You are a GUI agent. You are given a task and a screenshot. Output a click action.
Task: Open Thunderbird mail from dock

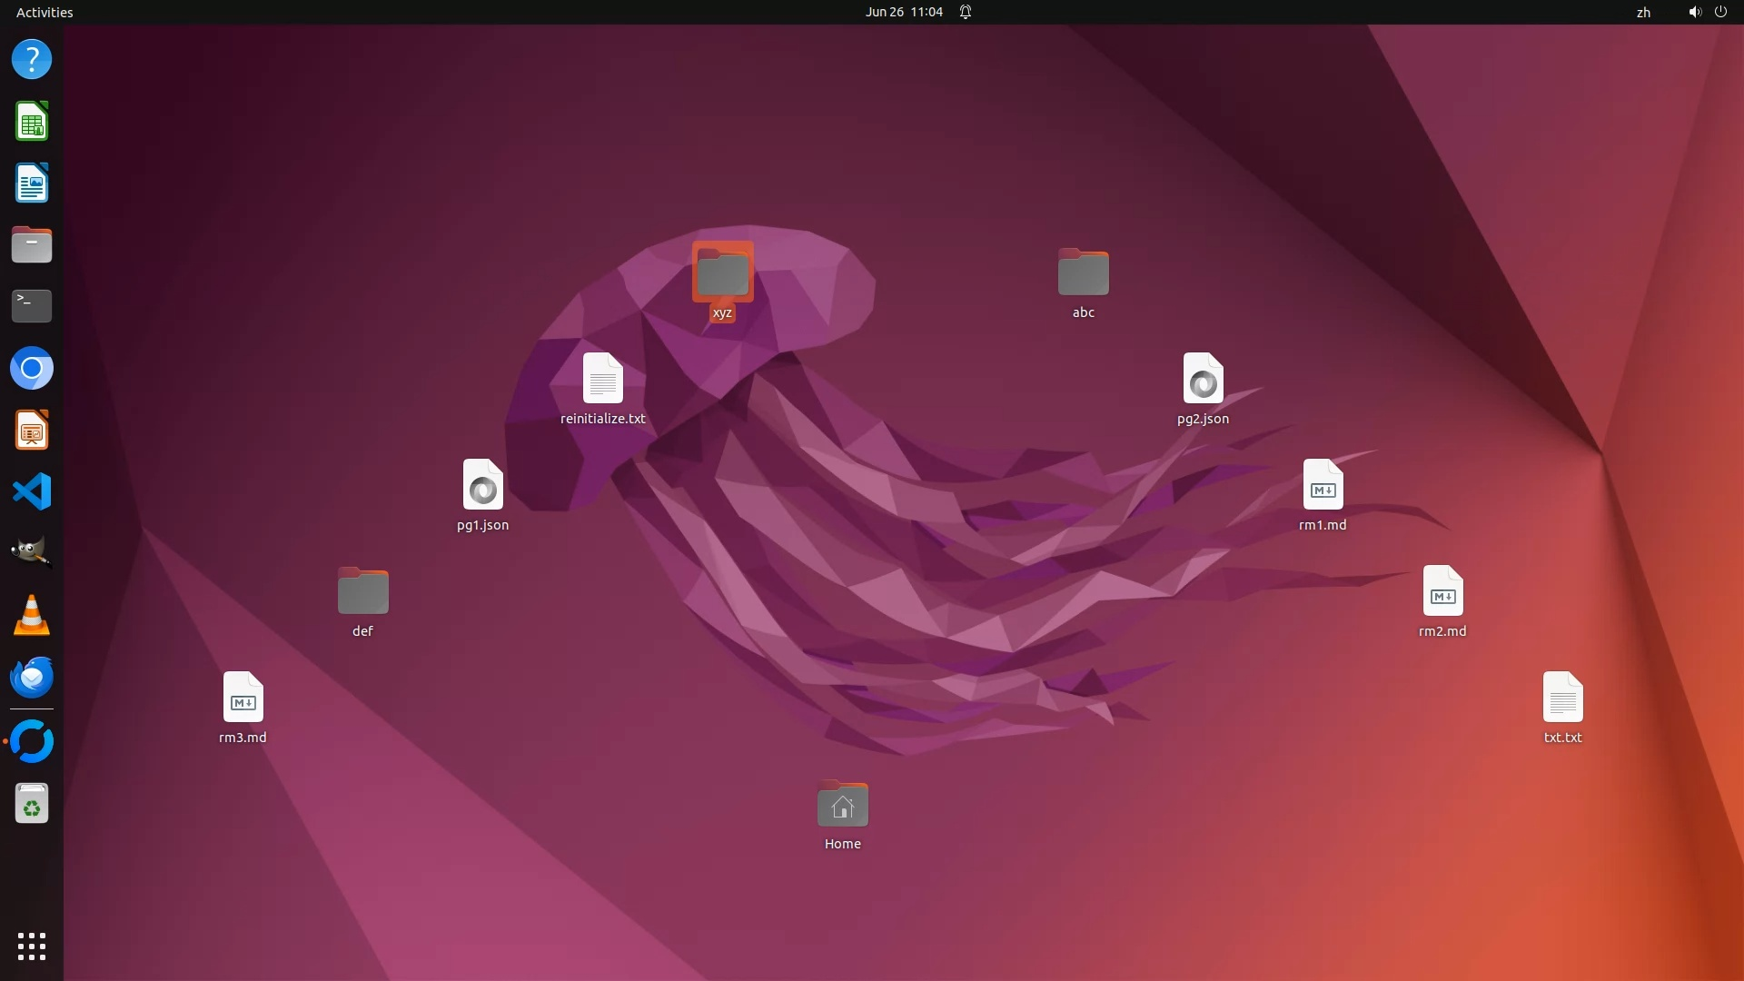pyautogui.click(x=32, y=678)
